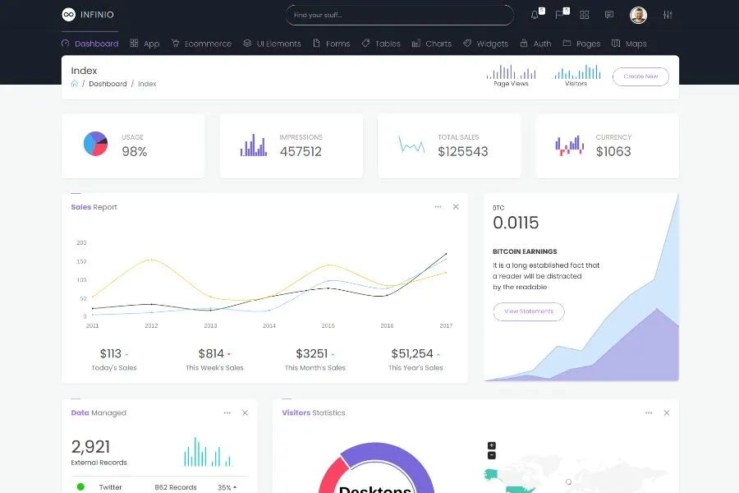
Task: Focus the Find your stuff search field
Action: click(399, 15)
